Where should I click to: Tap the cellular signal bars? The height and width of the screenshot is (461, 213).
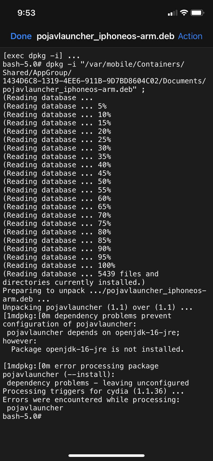[172, 12]
